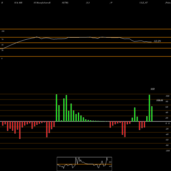This screenshot has width=171, height=171.
Task: Click the 41 label in mini chart
Action: pyautogui.click(x=110, y=166)
